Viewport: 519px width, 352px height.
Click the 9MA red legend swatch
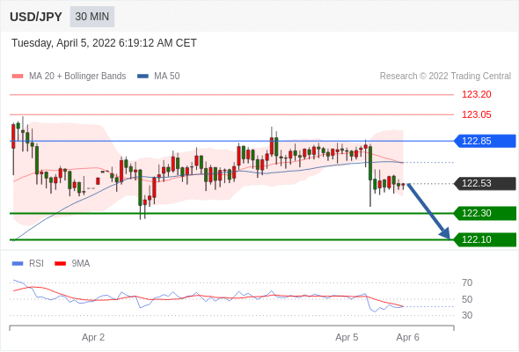pos(60,264)
